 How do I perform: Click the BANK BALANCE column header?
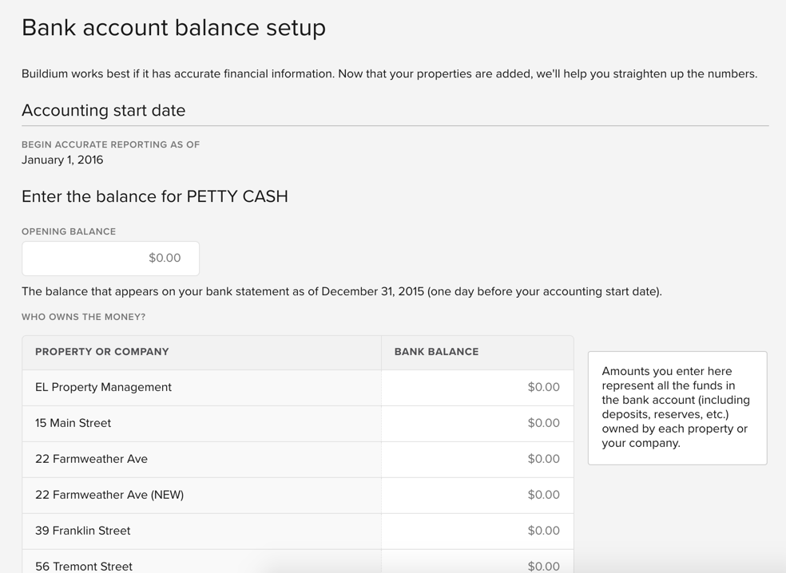[436, 351]
